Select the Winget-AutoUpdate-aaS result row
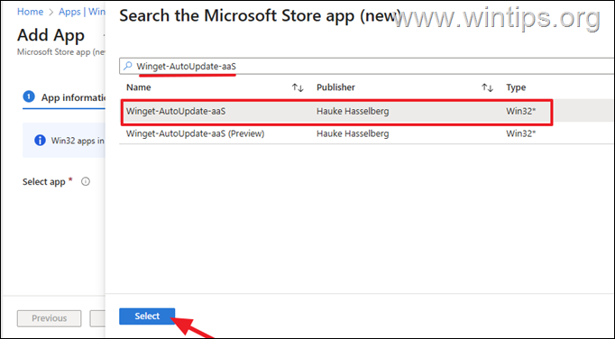The height and width of the screenshot is (339, 615). [367, 111]
